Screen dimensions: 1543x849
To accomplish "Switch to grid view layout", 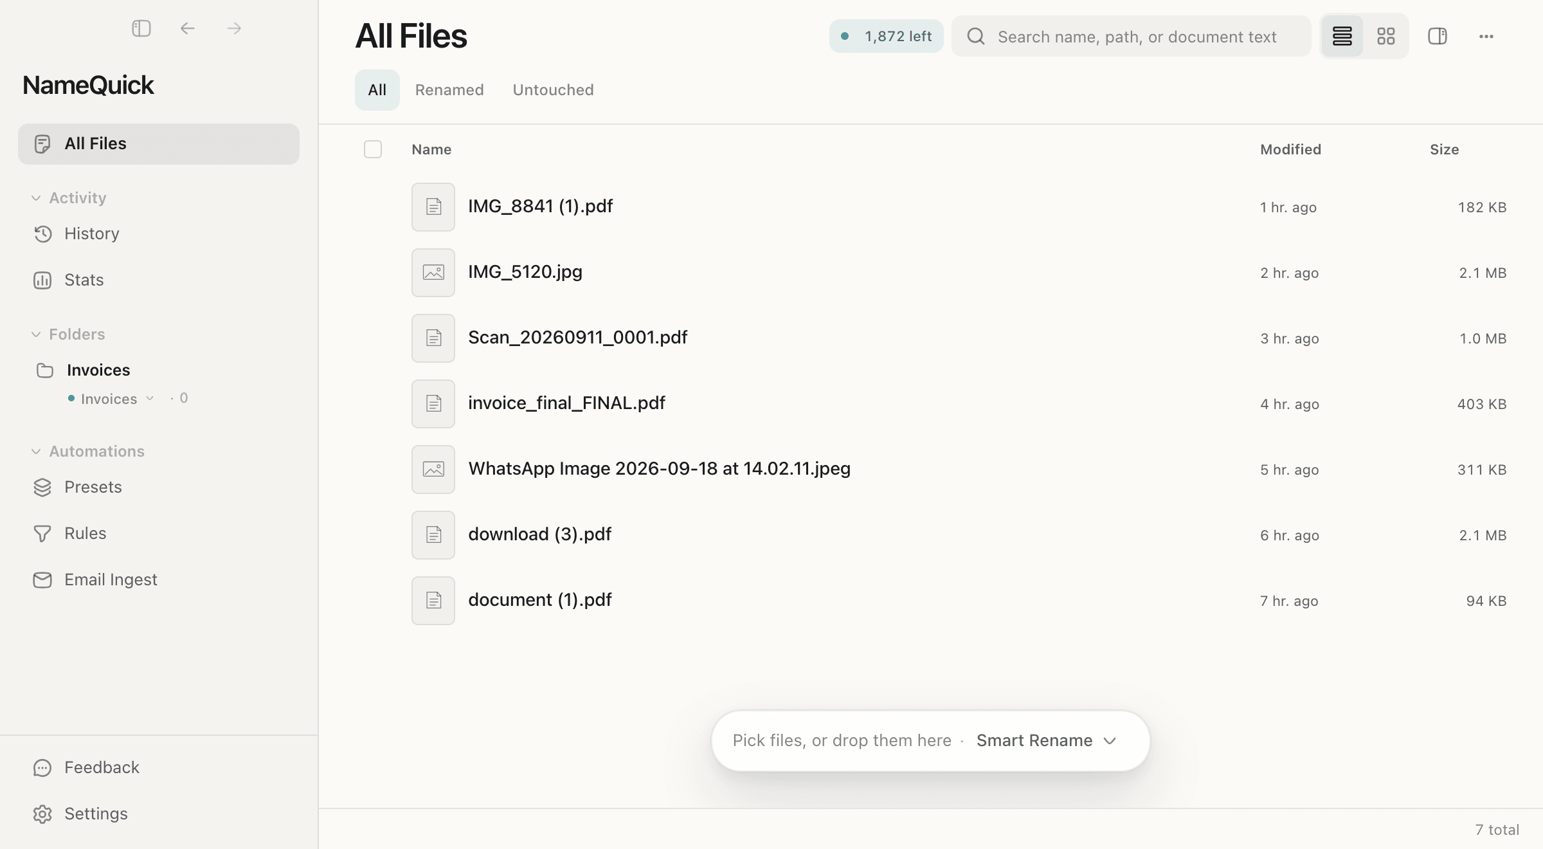I will point(1385,36).
